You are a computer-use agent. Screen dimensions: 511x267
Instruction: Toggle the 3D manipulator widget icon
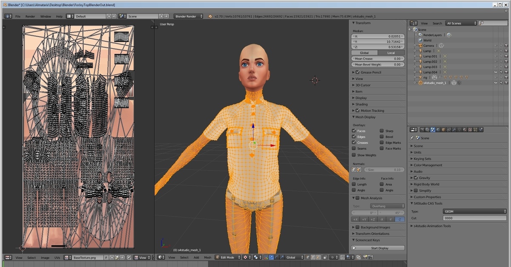coord(266,257)
